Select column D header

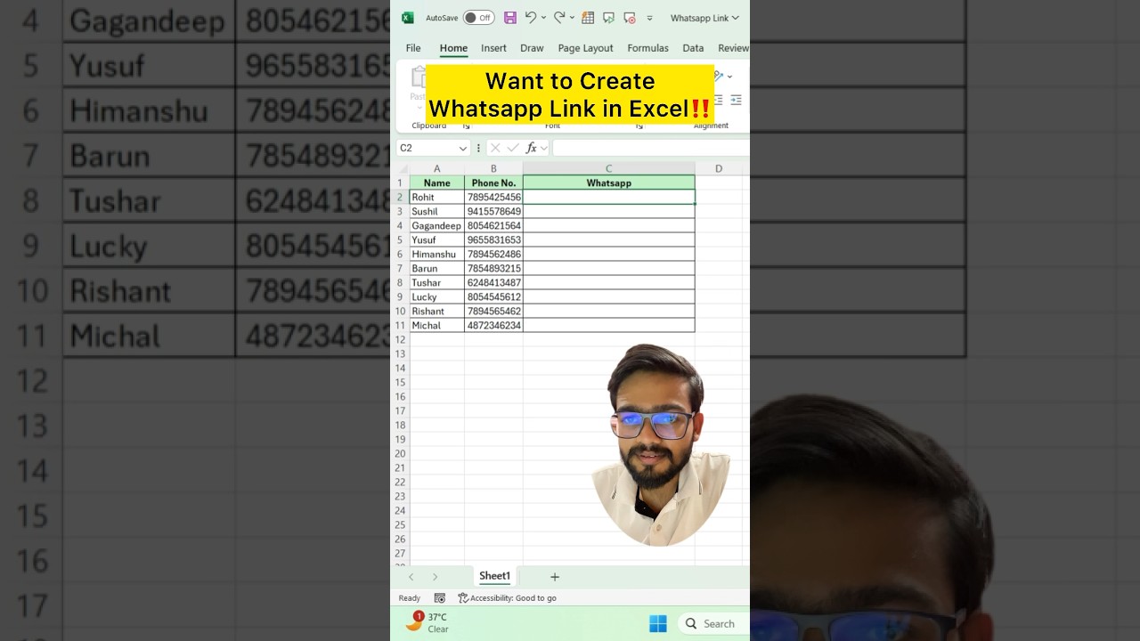click(718, 168)
